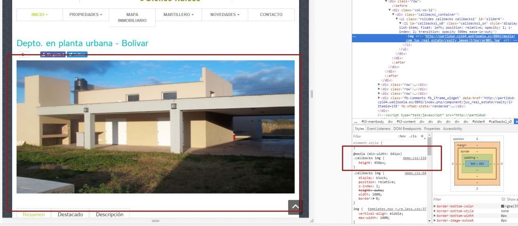The image size is (518, 226).
Task: Expand the border shorthand value triangle
Action: (373, 199)
